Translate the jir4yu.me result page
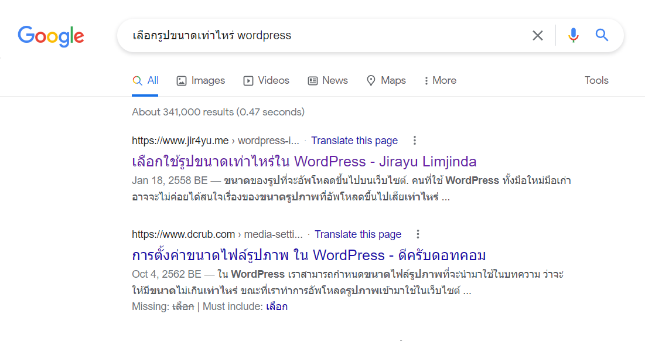645x341 pixels. [x=354, y=141]
